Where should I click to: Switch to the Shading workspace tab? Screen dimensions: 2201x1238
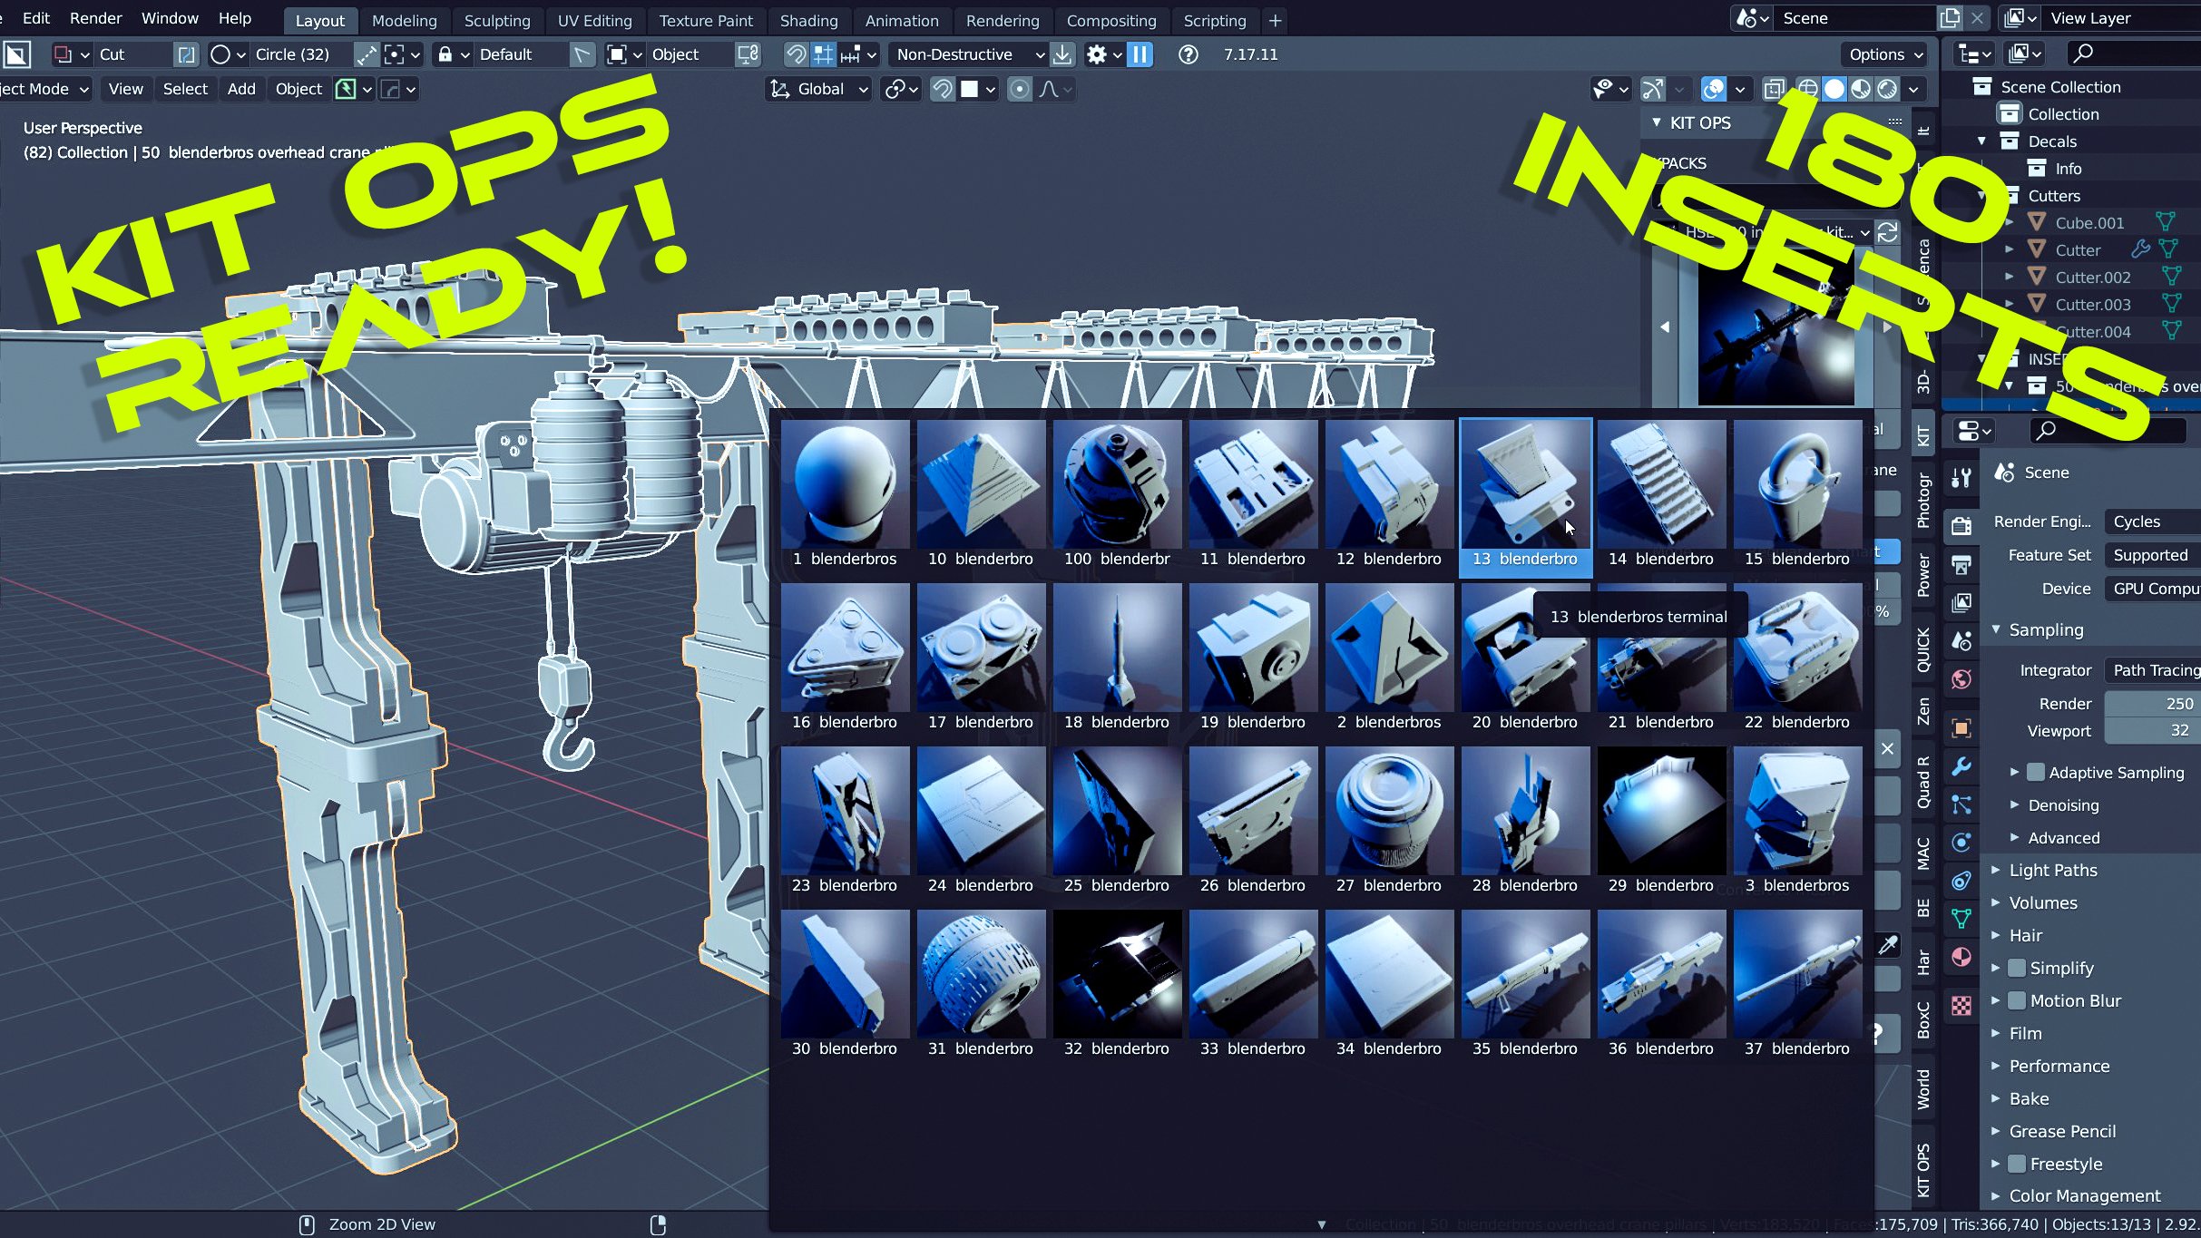tap(808, 20)
